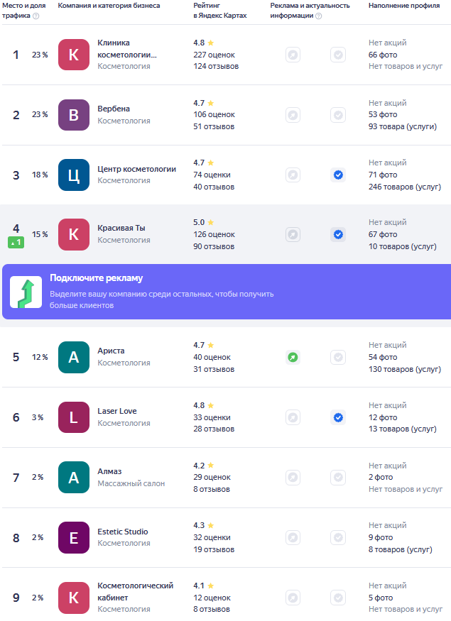Click the blue verification check for Laser Love
This screenshot has width=451, height=621.
(338, 417)
